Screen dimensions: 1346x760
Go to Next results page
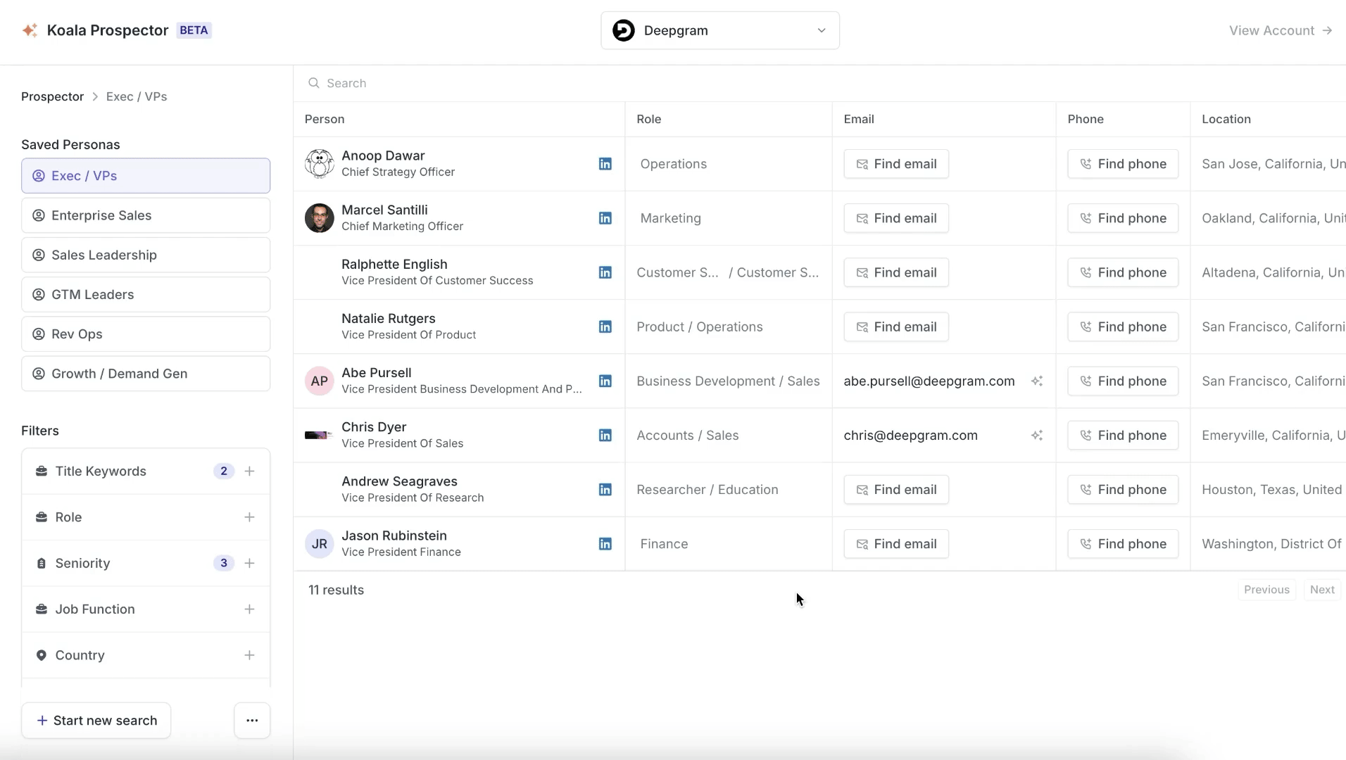(1322, 590)
